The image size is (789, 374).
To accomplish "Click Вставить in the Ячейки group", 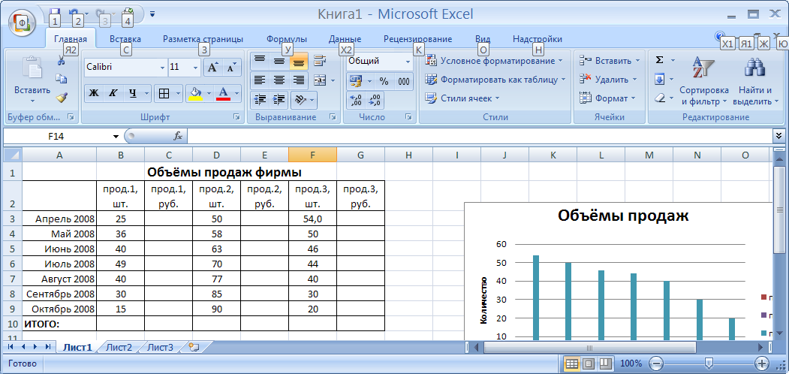I will tap(610, 61).
